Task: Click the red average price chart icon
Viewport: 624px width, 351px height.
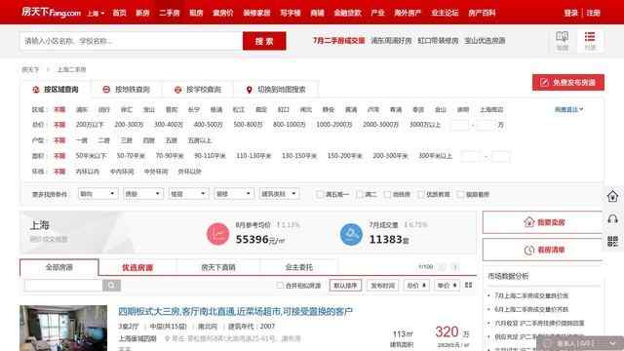Action: click(x=217, y=234)
